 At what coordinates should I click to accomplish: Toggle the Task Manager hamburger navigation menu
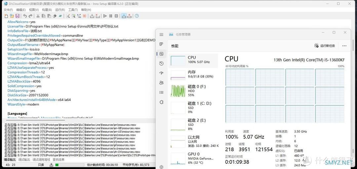click(x=161, y=35)
